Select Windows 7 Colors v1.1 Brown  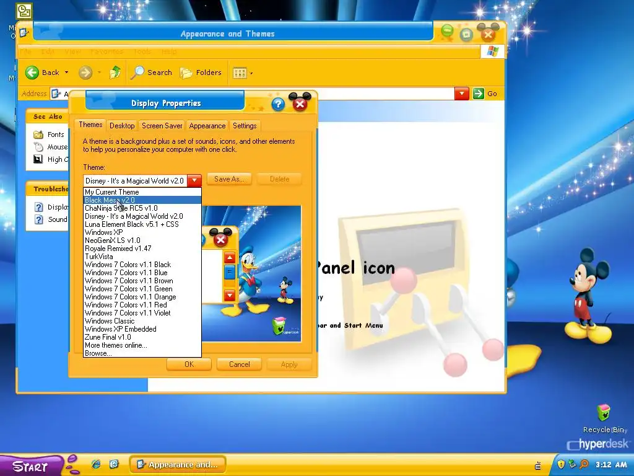click(x=142, y=281)
